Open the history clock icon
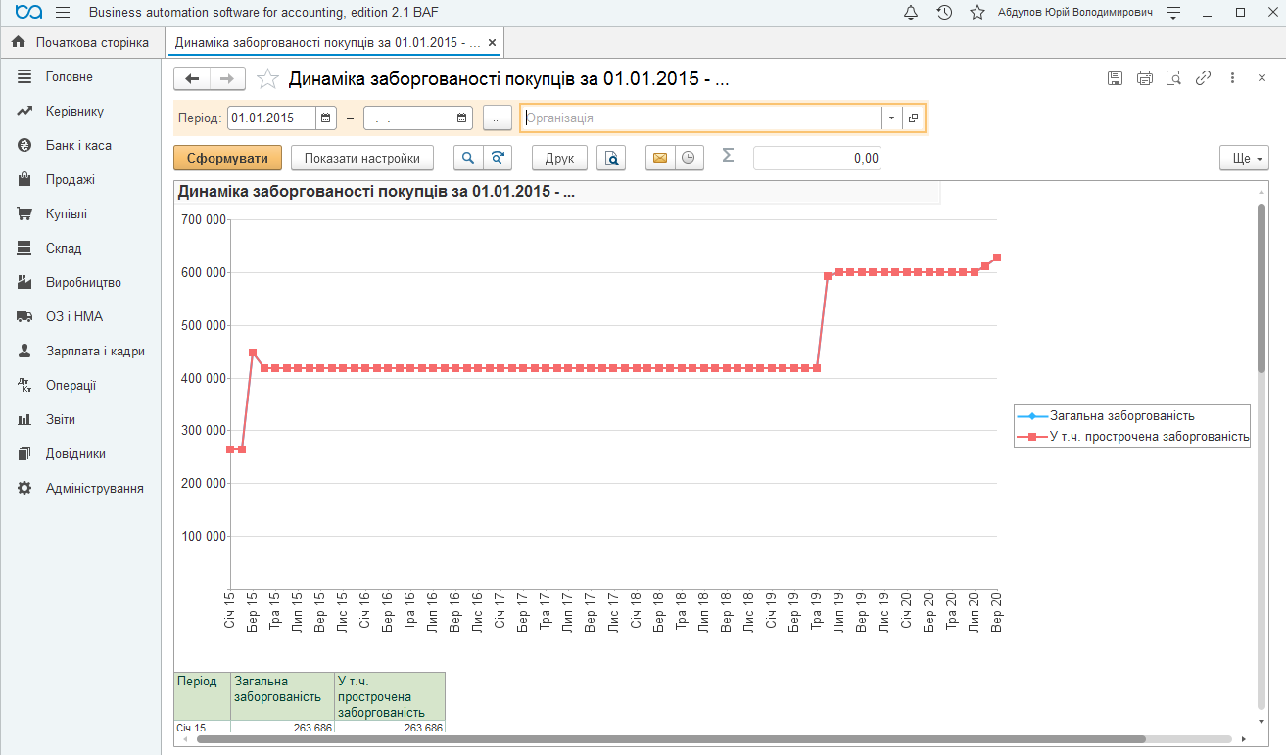 coord(944,13)
